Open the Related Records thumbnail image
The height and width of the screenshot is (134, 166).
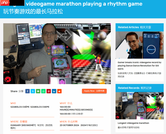(139, 106)
